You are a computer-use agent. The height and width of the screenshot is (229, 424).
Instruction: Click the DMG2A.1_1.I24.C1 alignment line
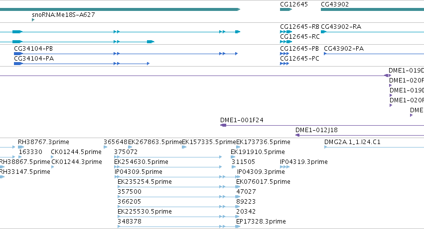(374, 147)
